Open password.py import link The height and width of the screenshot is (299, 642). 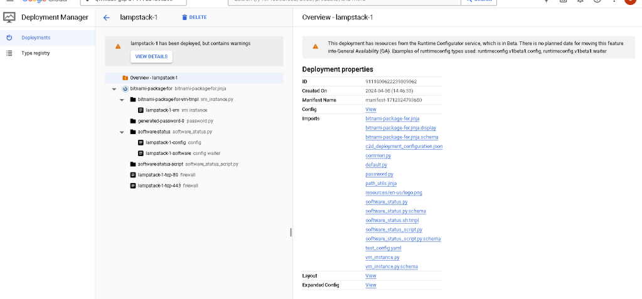(x=379, y=174)
